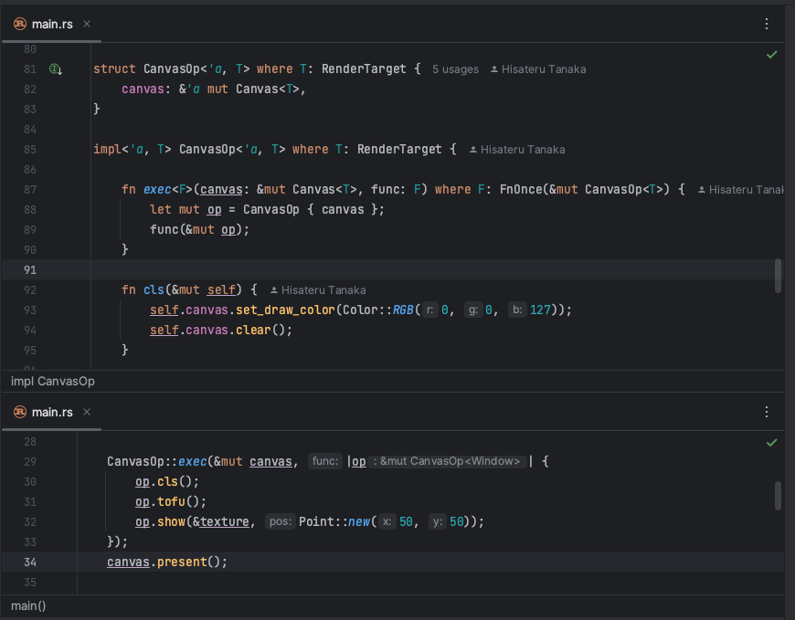
Task: Open the '5 usages' inlay hint
Action: click(x=455, y=69)
